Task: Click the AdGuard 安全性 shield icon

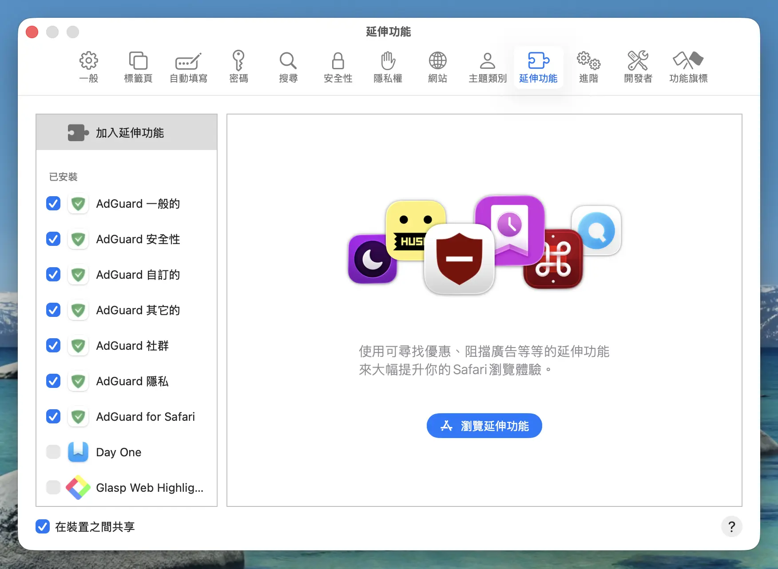Action: pos(78,239)
